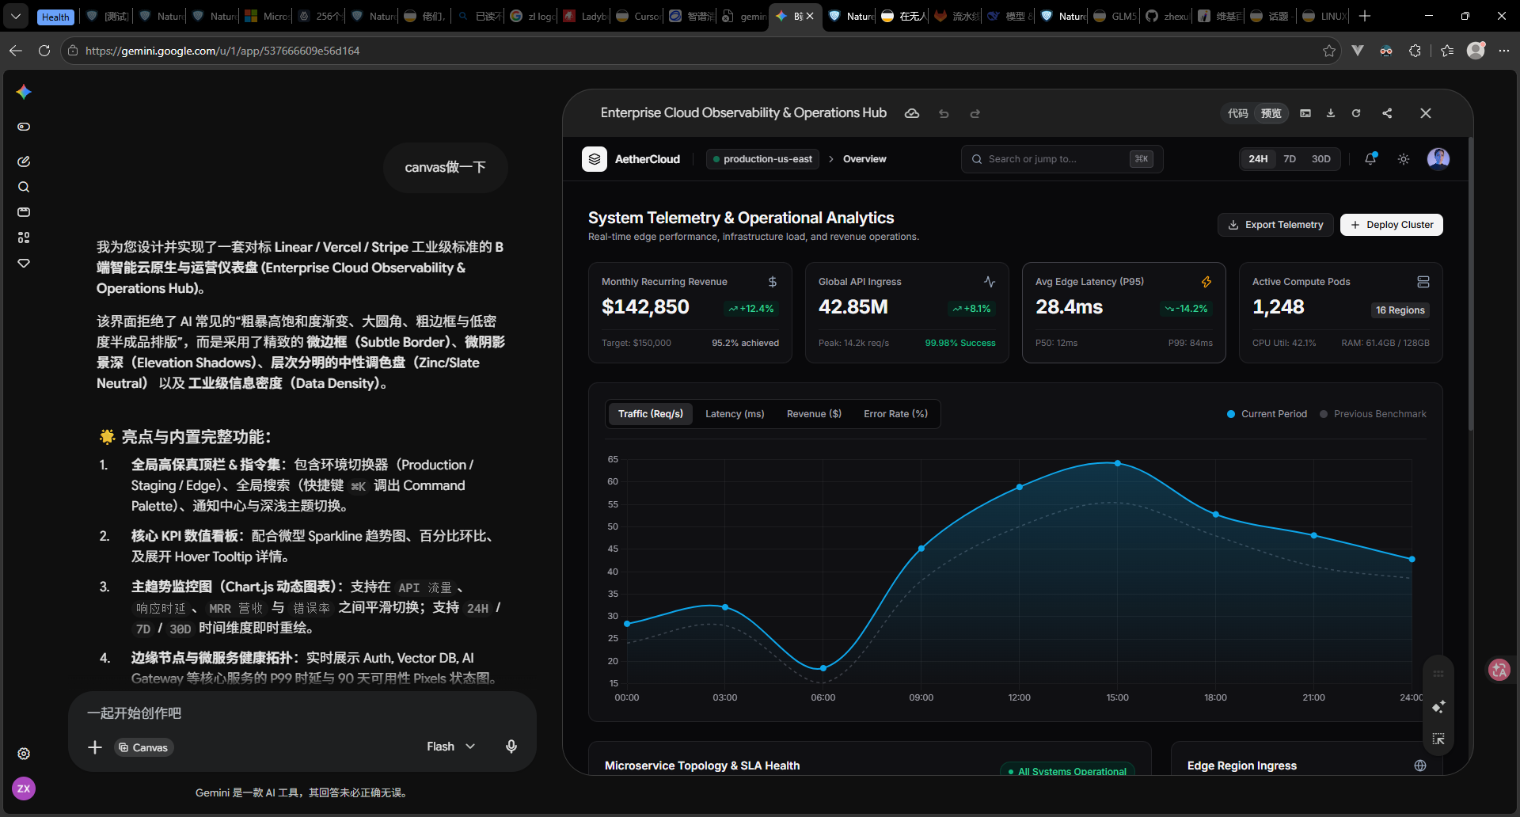Toggle light/dark theme sun icon

click(x=1404, y=159)
